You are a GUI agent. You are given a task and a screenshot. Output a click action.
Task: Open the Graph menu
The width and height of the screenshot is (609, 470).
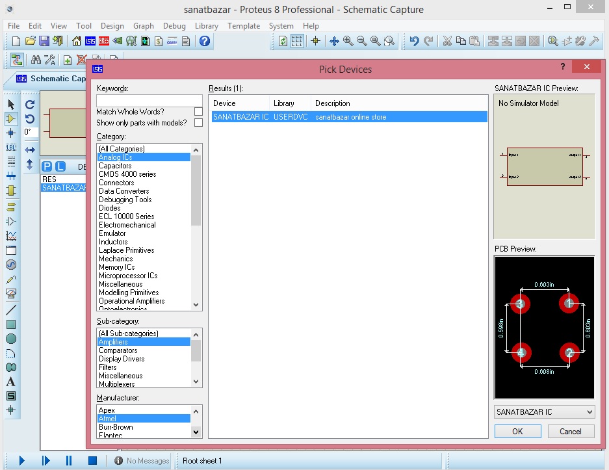(144, 25)
